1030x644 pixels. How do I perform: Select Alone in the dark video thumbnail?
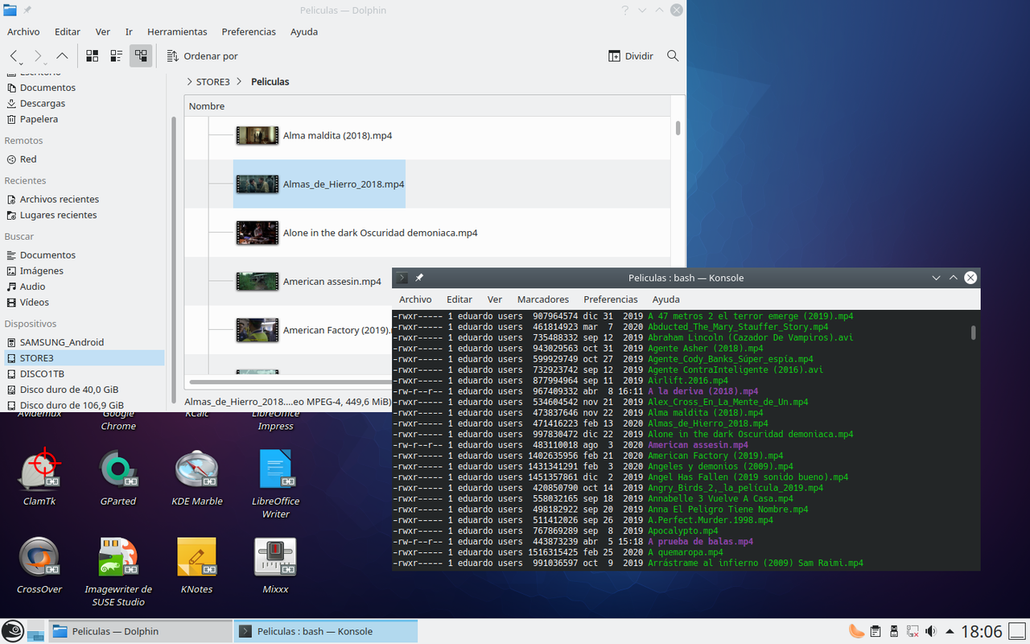click(x=257, y=233)
